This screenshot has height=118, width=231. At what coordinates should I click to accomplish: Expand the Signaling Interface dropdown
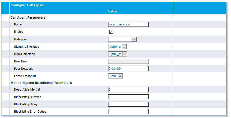point(117,47)
